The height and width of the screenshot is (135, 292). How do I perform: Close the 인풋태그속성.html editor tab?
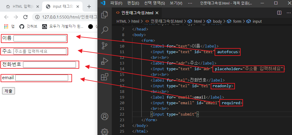pos(157,13)
